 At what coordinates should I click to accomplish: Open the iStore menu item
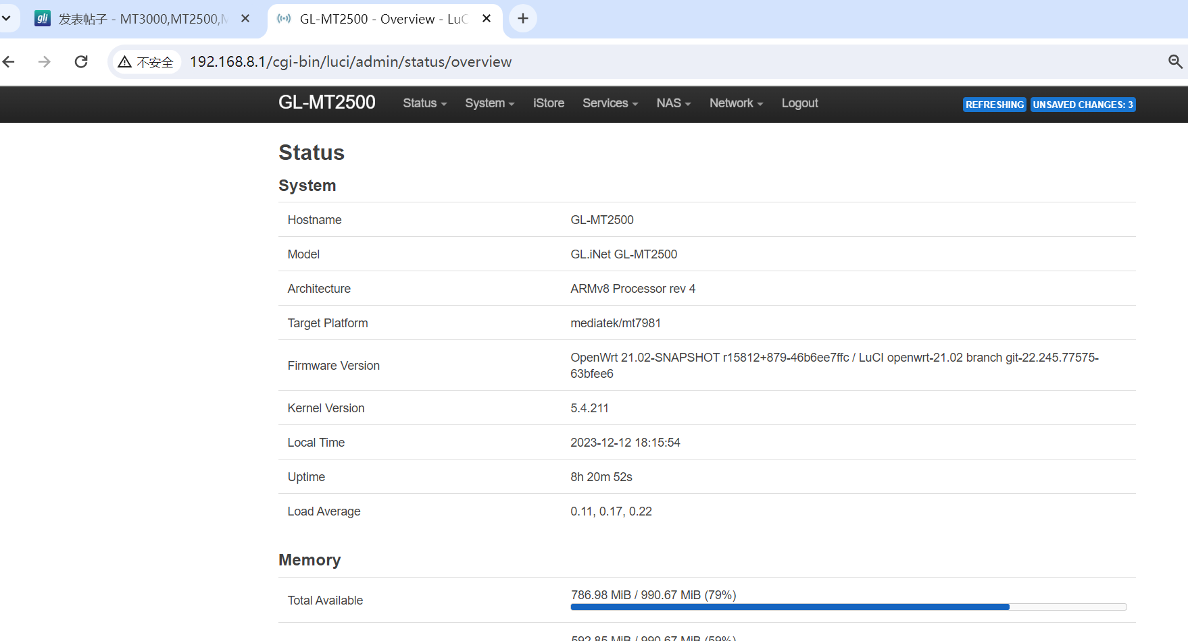(548, 103)
